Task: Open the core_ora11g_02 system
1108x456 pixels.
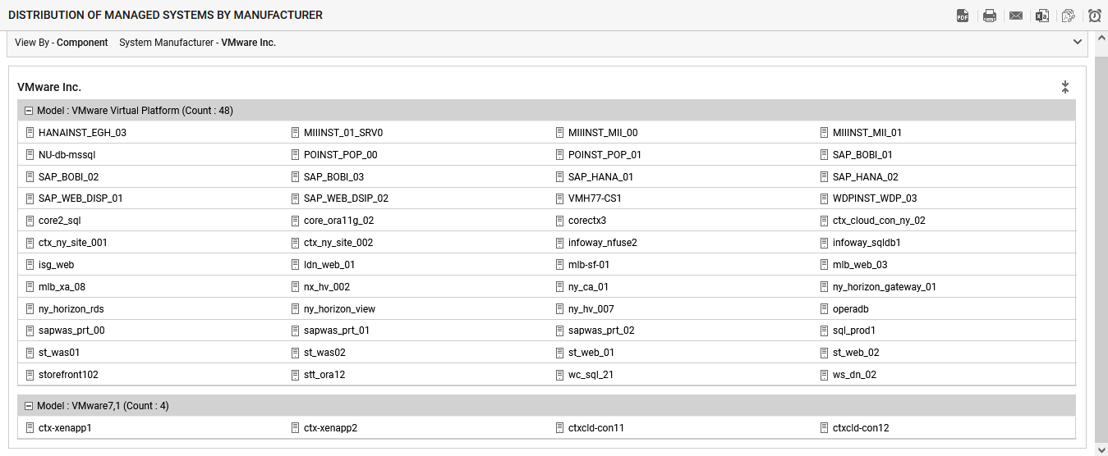Action: point(338,221)
